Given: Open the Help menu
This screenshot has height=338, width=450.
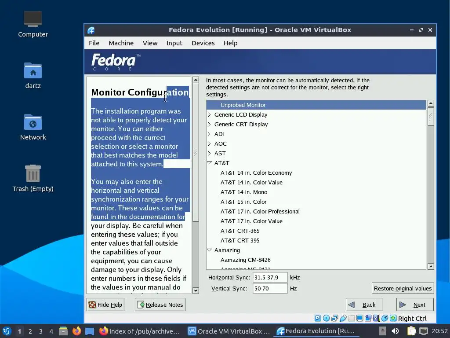Looking at the screenshot, I should pos(230,43).
